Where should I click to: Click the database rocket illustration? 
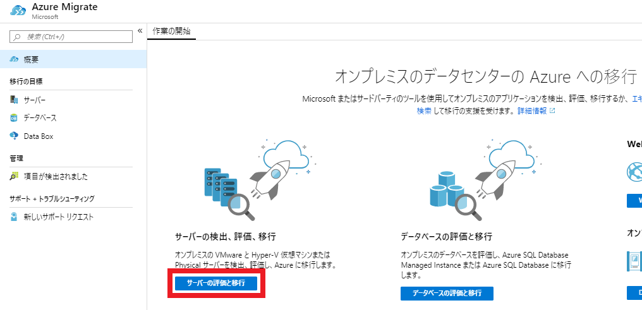(x=485, y=179)
